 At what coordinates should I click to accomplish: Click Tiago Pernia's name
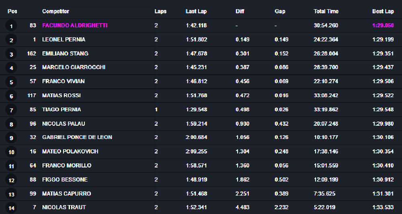[62, 109]
